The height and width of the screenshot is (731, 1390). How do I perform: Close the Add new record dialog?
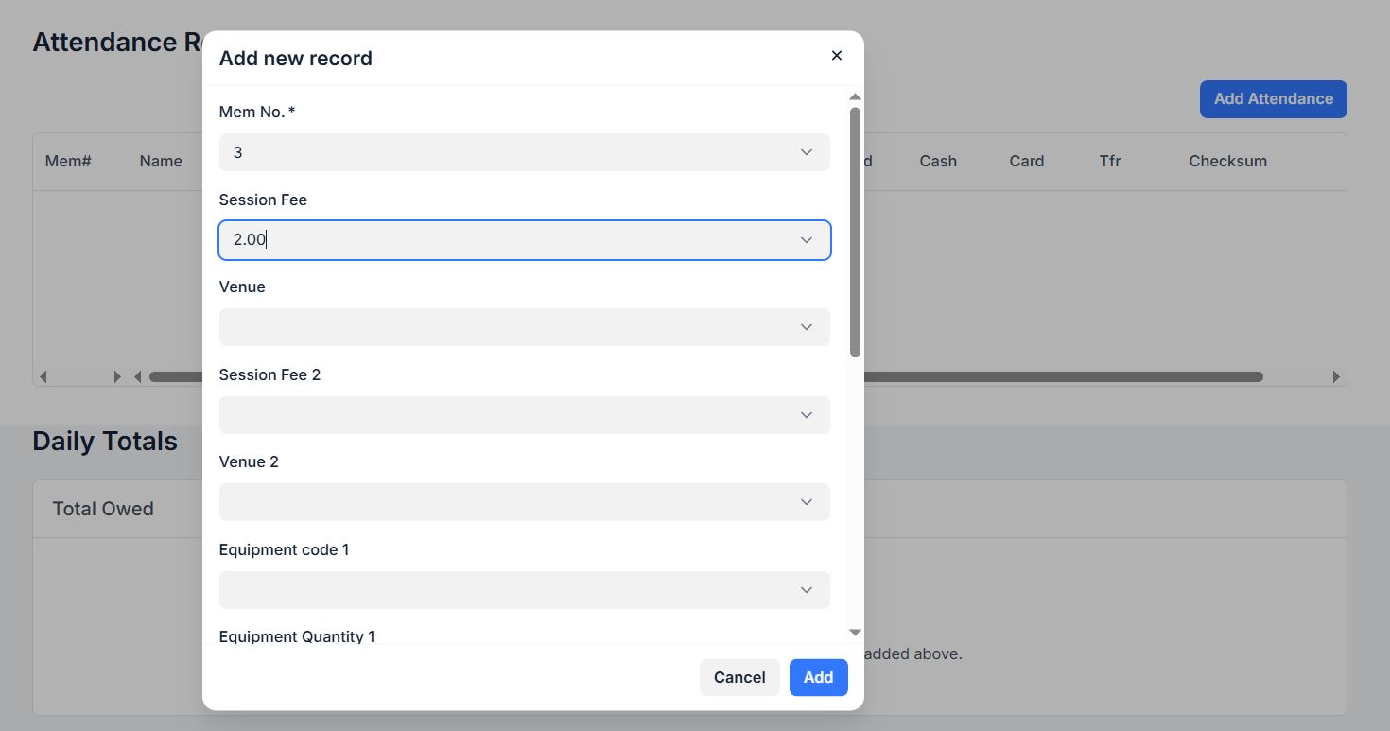coord(836,56)
